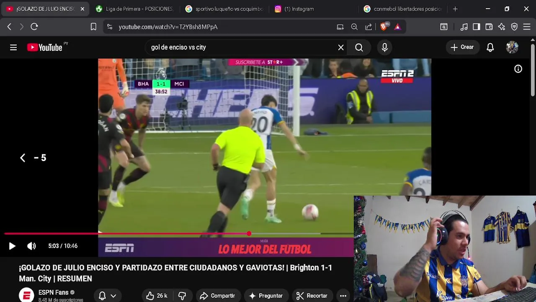The width and height of the screenshot is (536, 302).
Task: Play the video
Action: 12,246
